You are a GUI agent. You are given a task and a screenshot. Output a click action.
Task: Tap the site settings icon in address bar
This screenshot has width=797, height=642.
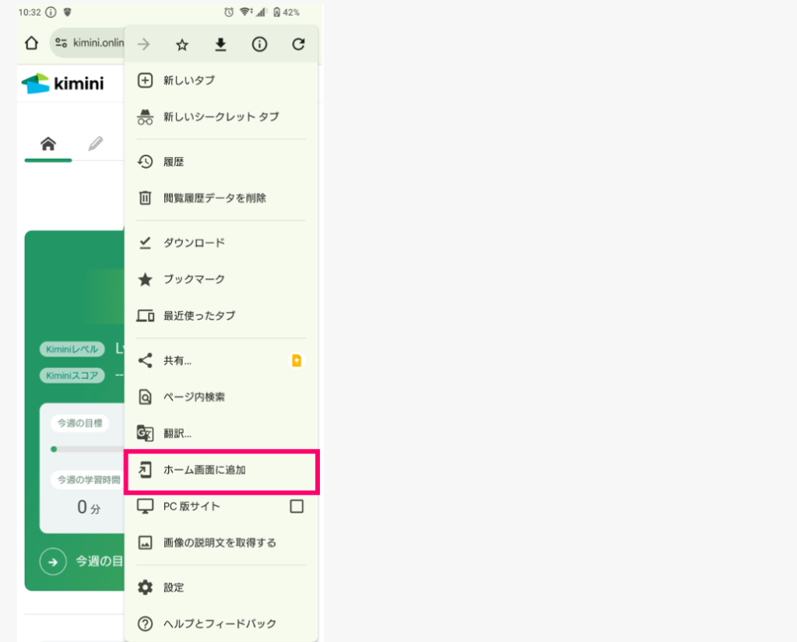pyautogui.click(x=61, y=44)
